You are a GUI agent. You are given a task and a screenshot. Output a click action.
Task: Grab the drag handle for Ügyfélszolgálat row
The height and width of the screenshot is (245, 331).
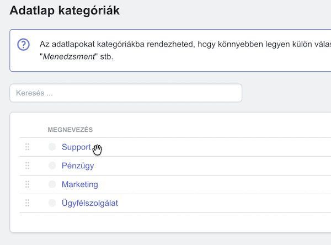[x=27, y=203]
